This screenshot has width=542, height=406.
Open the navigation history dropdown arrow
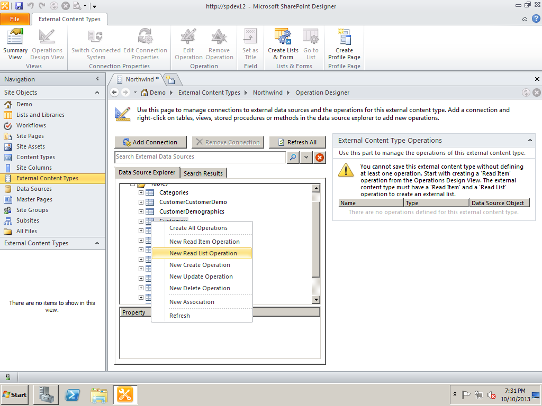(x=135, y=93)
